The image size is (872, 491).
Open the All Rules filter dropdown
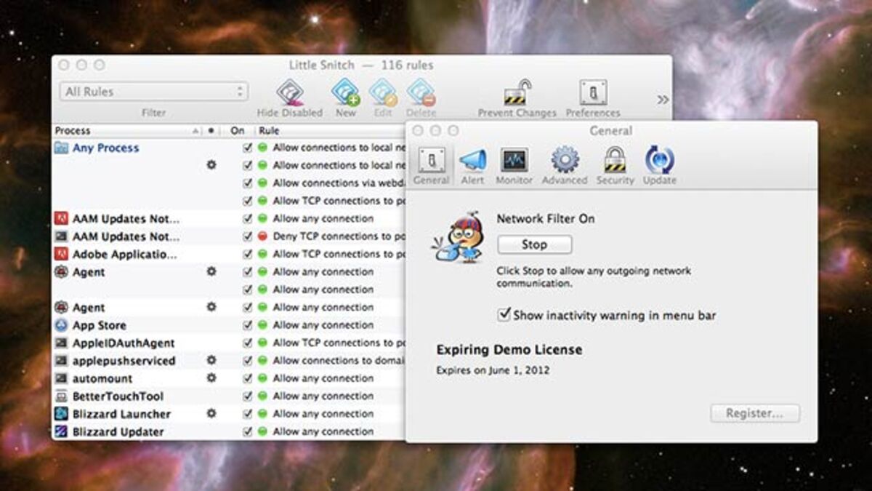click(x=153, y=92)
